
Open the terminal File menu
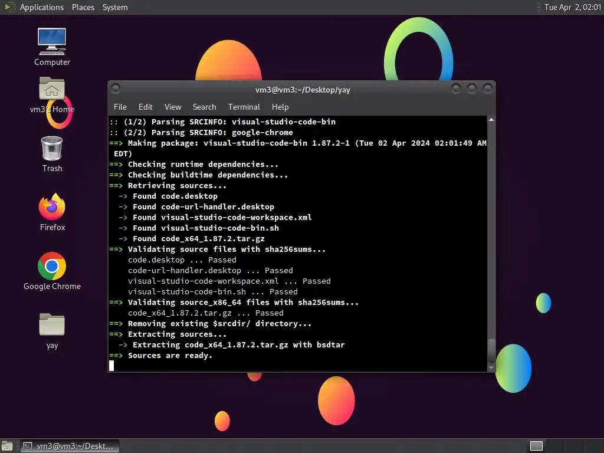pyautogui.click(x=120, y=107)
